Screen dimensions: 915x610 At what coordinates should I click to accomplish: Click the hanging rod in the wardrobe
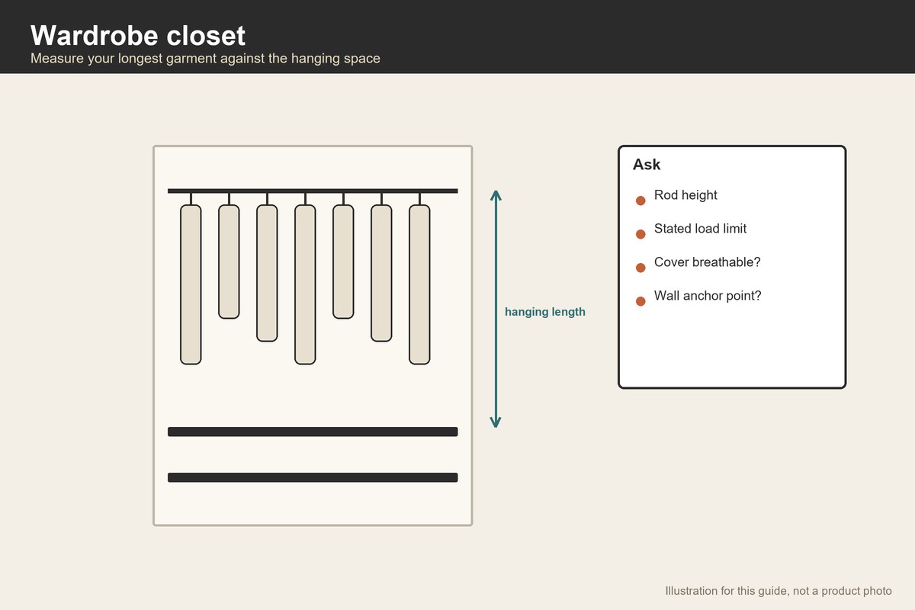click(313, 191)
